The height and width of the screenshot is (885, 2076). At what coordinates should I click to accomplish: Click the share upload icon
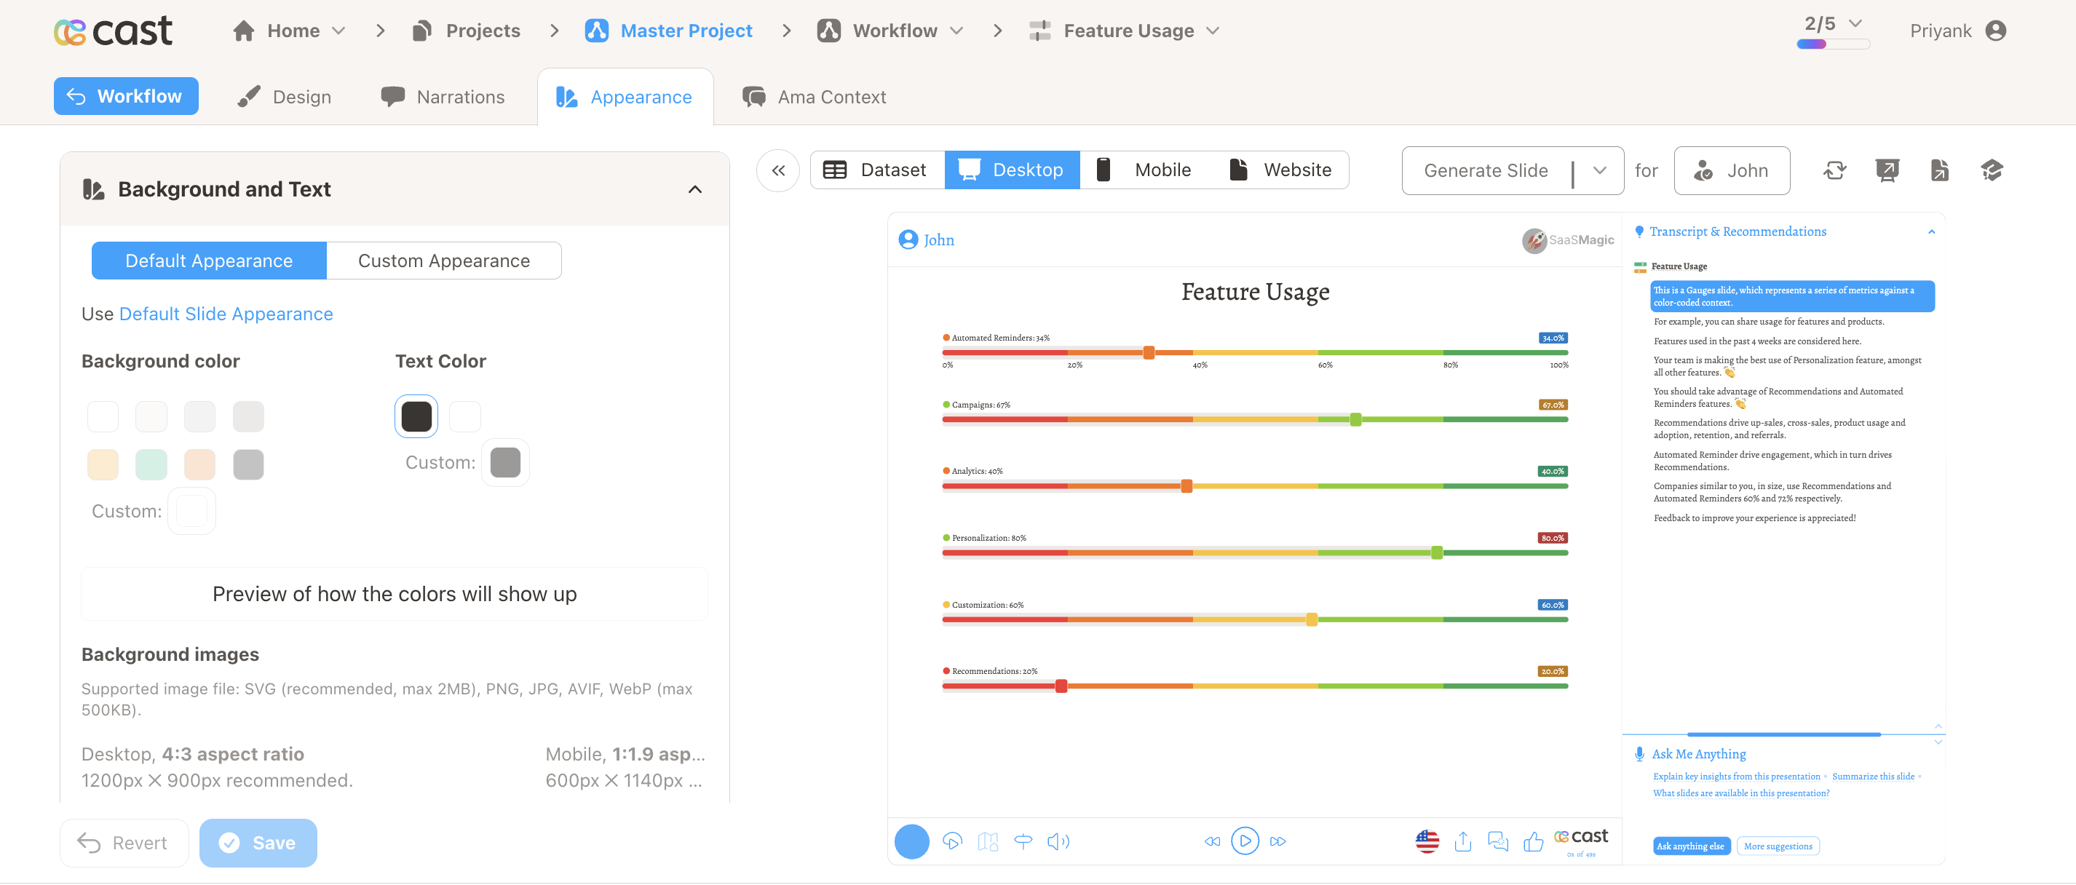pos(1462,841)
